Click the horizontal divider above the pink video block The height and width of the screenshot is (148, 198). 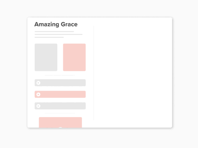click(x=60, y=113)
